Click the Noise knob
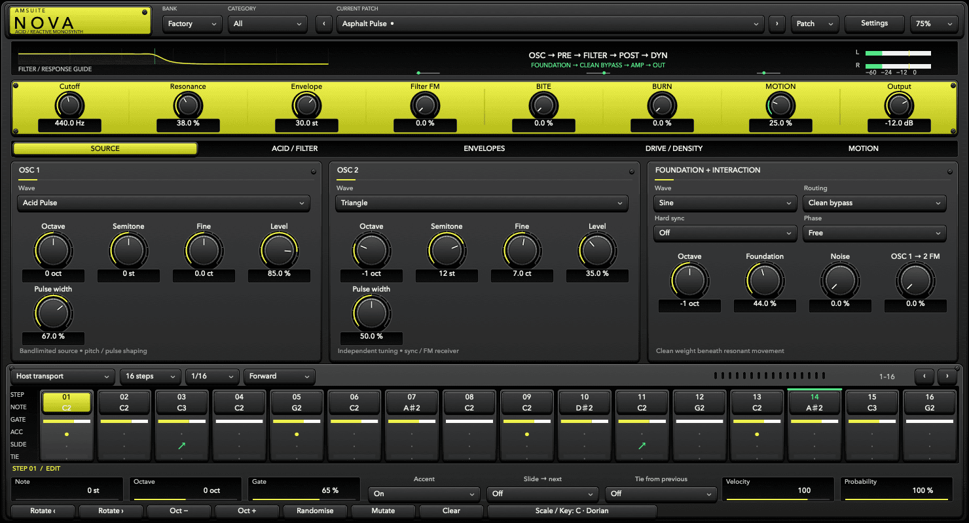The width and height of the screenshot is (969, 523). [840, 280]
